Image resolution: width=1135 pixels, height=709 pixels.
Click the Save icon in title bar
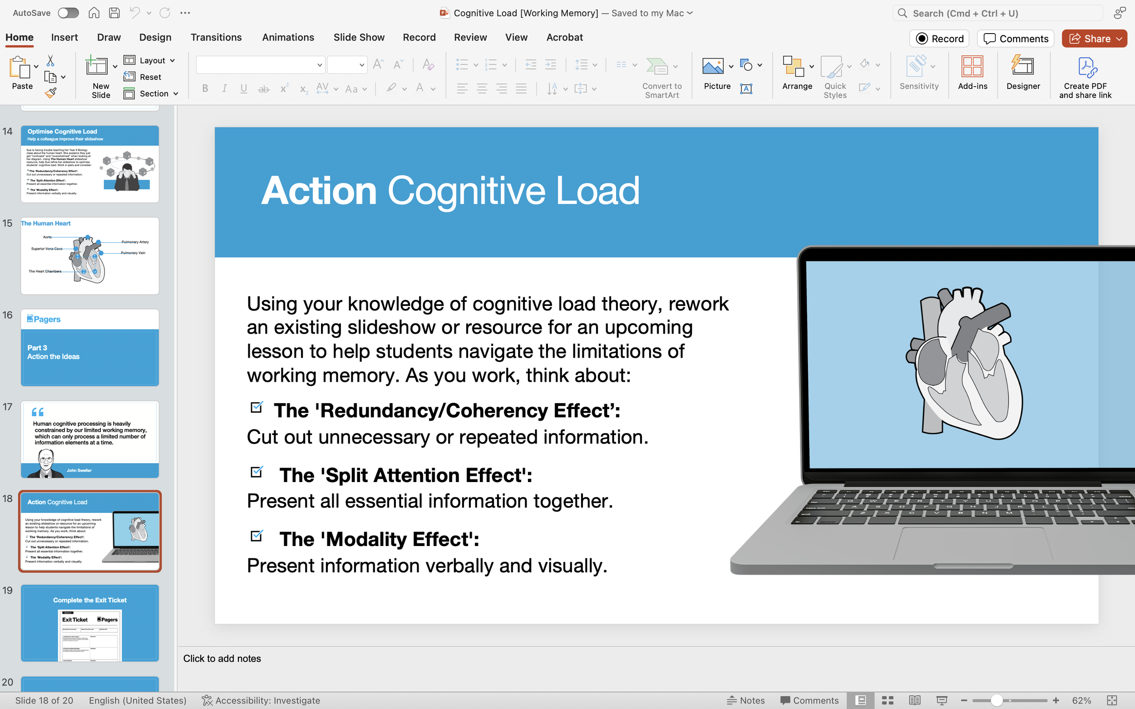pos(114,13)
